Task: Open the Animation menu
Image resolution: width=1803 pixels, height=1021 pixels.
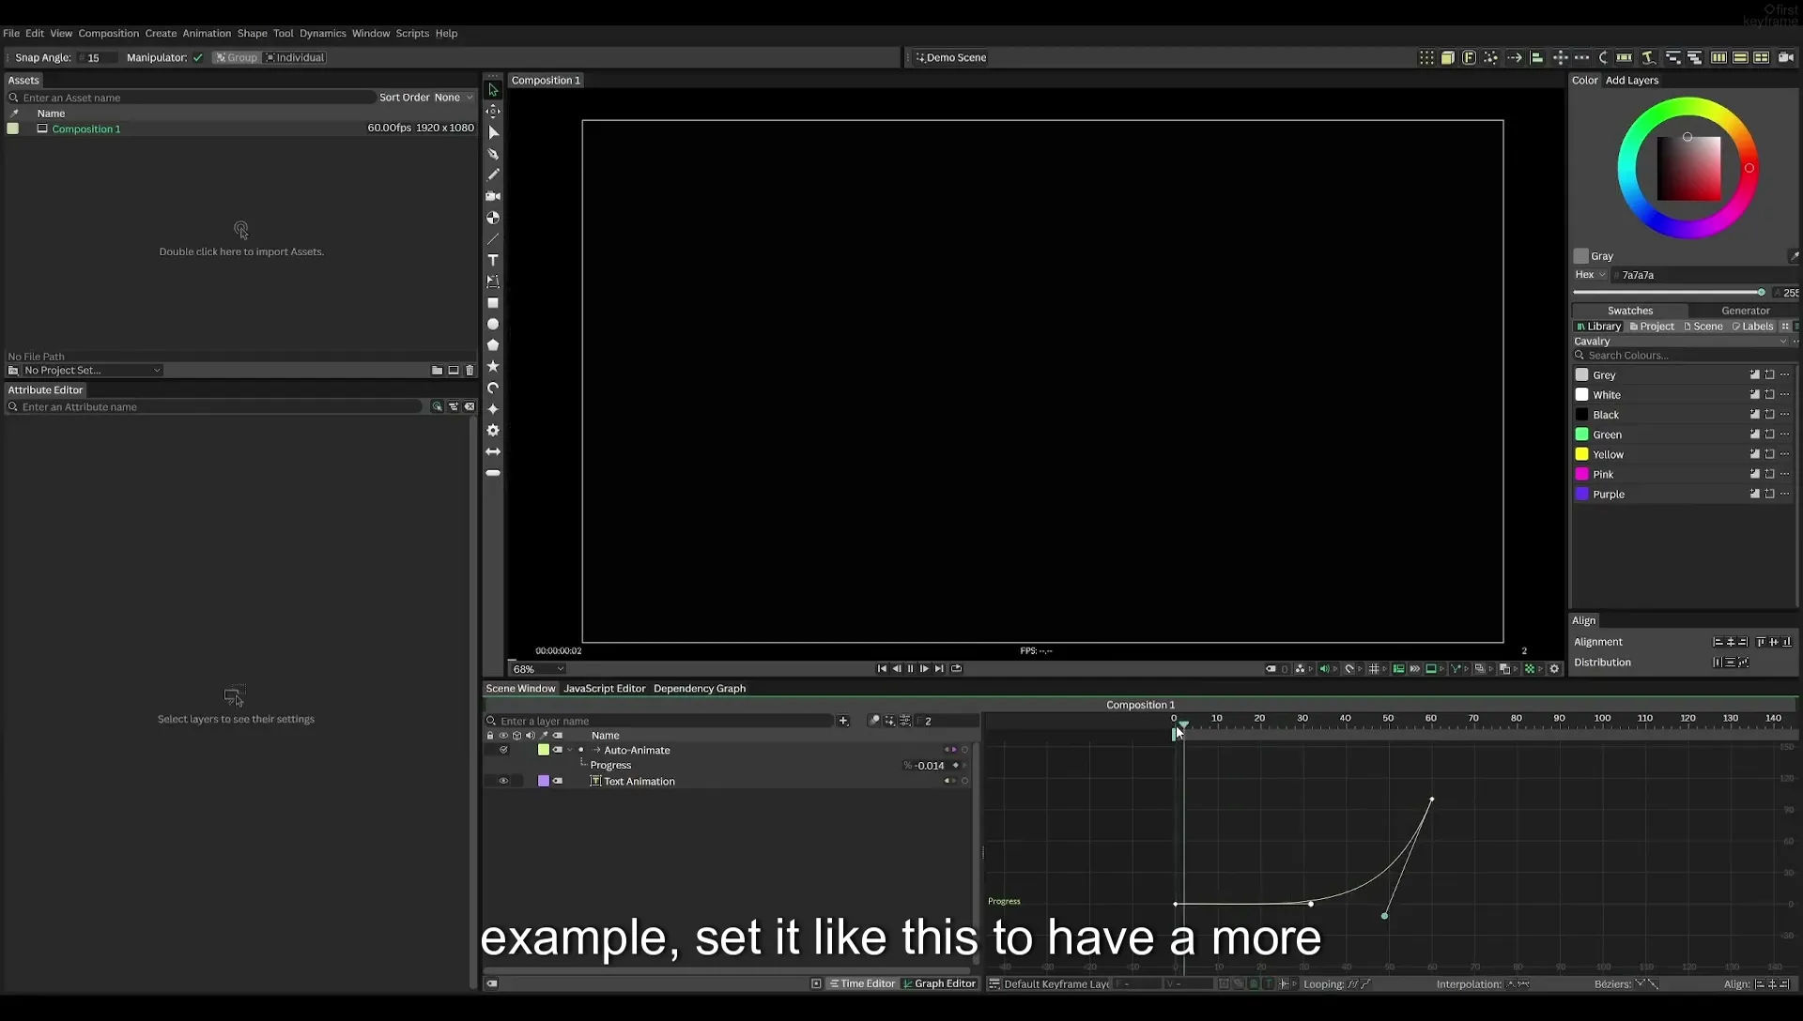Action: (x=207, y=33)
